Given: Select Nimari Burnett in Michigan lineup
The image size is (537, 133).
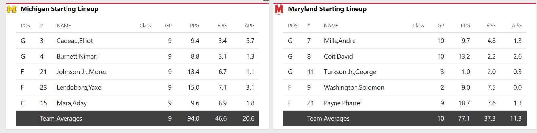Looking at the screenshot, I should pyautogui.click(x=77, y=56).
